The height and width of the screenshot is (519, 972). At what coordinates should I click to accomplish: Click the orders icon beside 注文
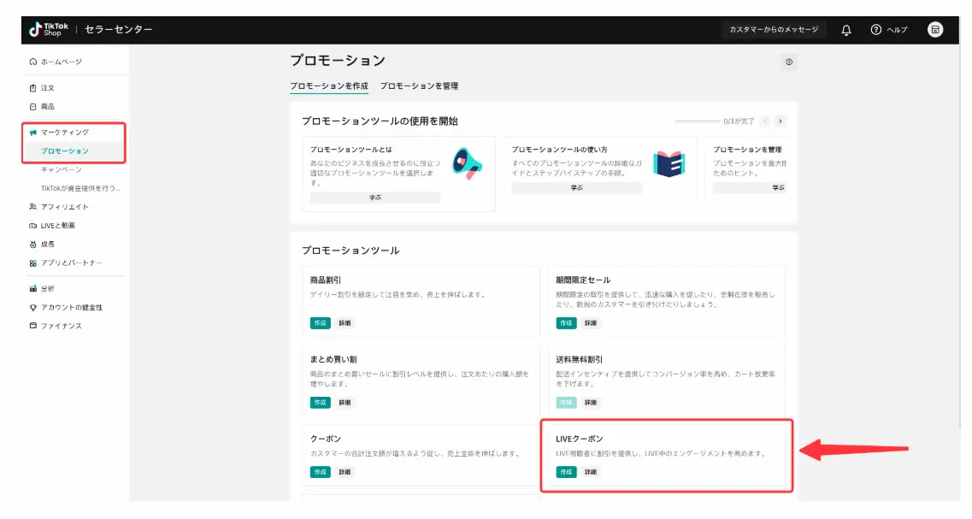click(32, 88)
